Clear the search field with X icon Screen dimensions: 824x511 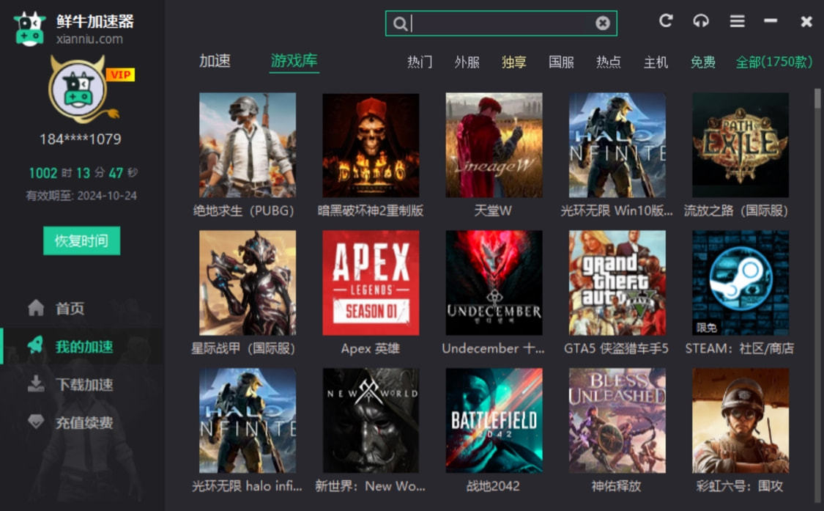click(603, 23)
